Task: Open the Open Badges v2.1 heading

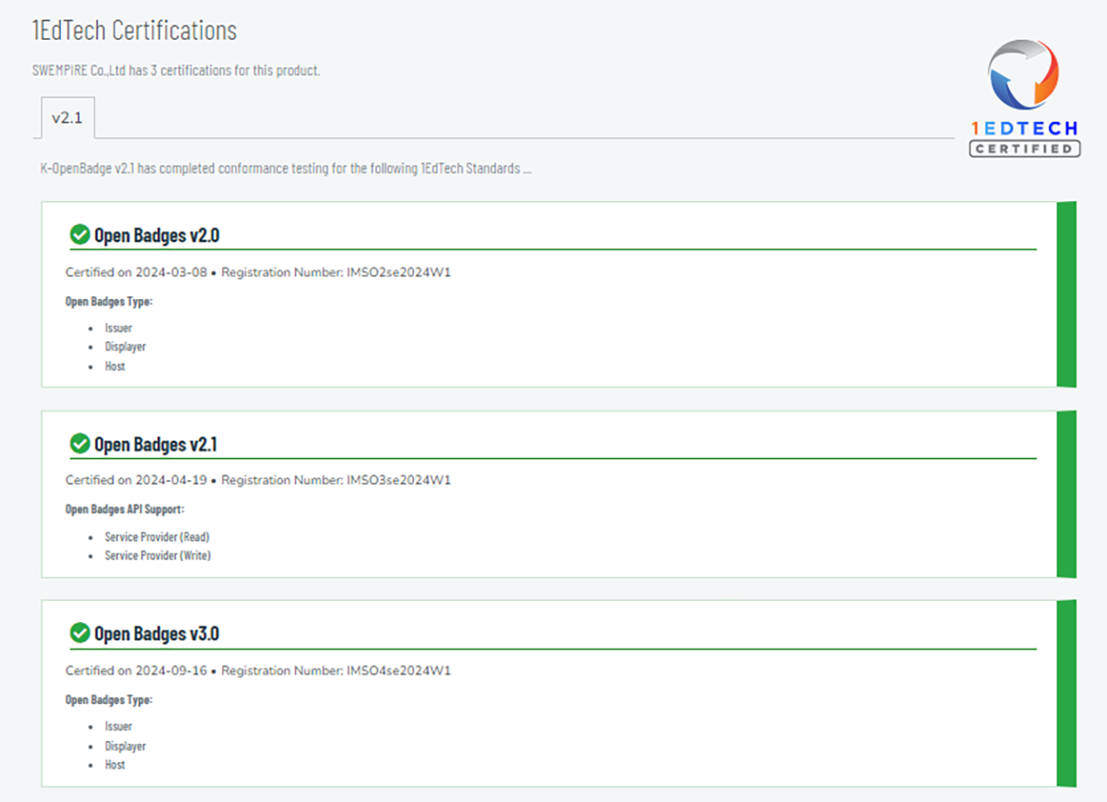Action: tap(156, 445)
